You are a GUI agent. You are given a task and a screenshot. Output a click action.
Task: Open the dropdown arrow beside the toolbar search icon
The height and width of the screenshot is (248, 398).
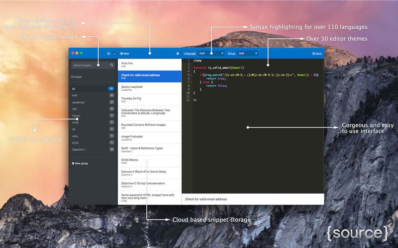pos(114,54)
